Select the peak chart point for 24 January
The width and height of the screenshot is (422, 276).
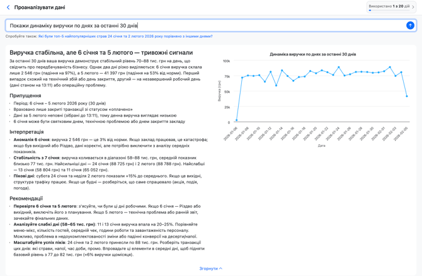pos(339,67)
